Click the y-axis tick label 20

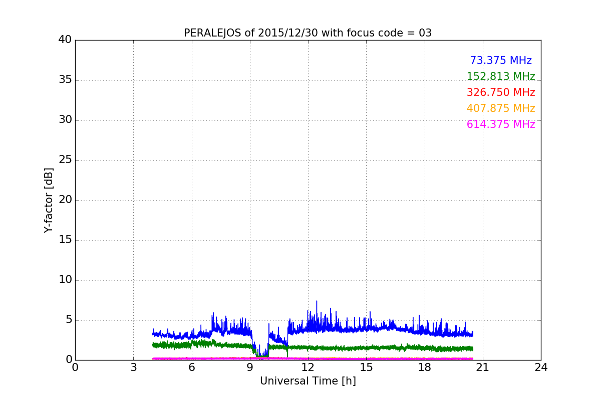[65, 200]
